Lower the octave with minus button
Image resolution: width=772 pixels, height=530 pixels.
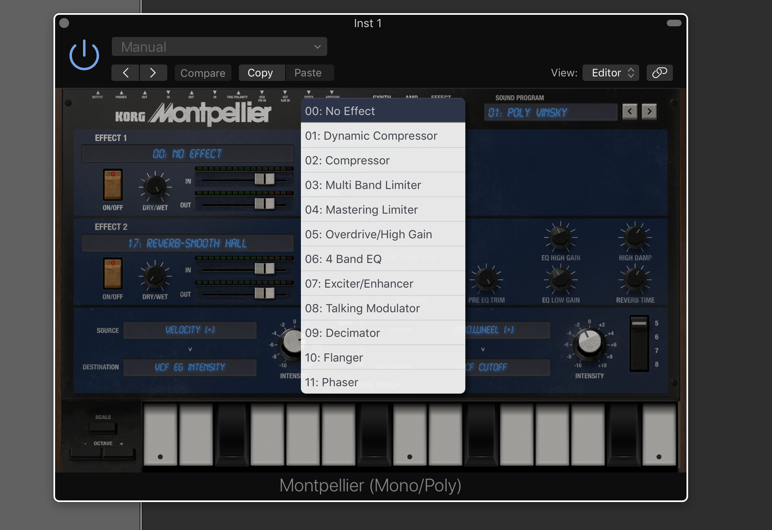[86, 454]
